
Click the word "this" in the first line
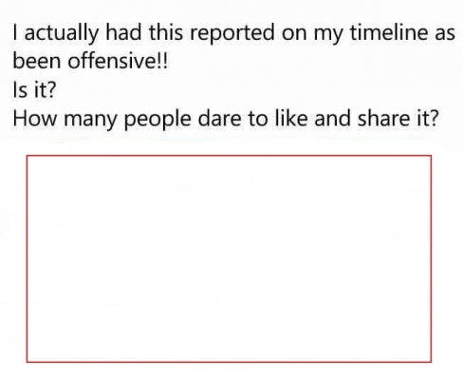(166, 32)
